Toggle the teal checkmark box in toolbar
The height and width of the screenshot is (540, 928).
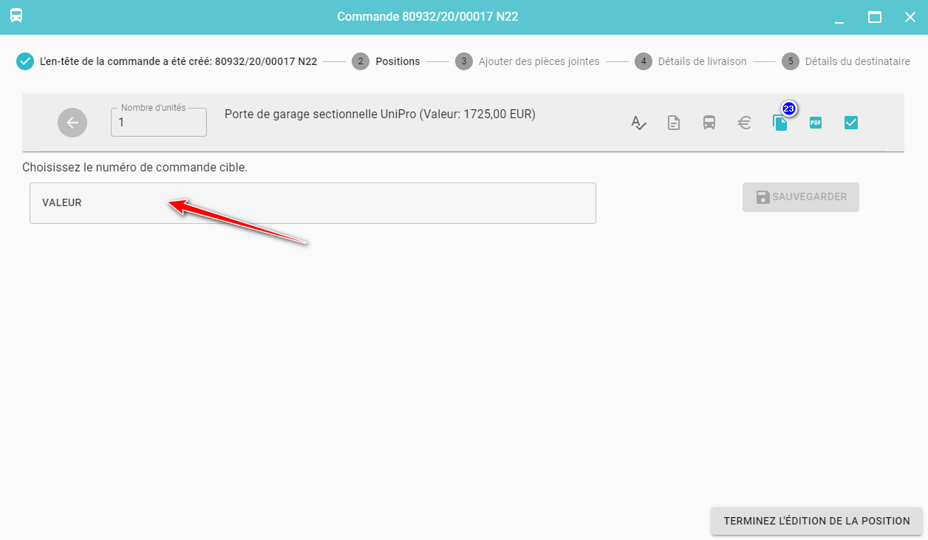coord(851,123)
